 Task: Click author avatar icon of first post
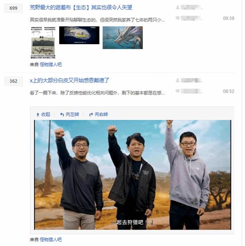coord(178,7)
